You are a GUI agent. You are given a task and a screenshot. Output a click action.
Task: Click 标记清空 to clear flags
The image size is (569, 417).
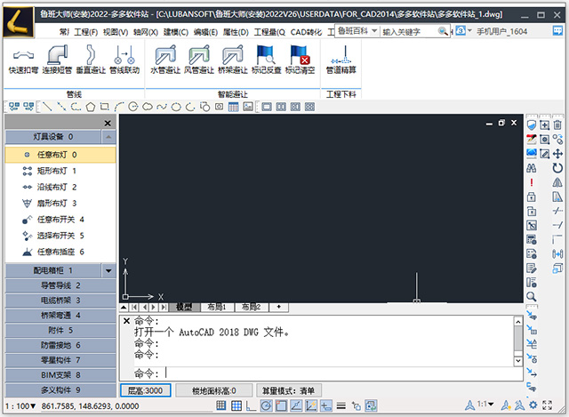click(300, 60)
